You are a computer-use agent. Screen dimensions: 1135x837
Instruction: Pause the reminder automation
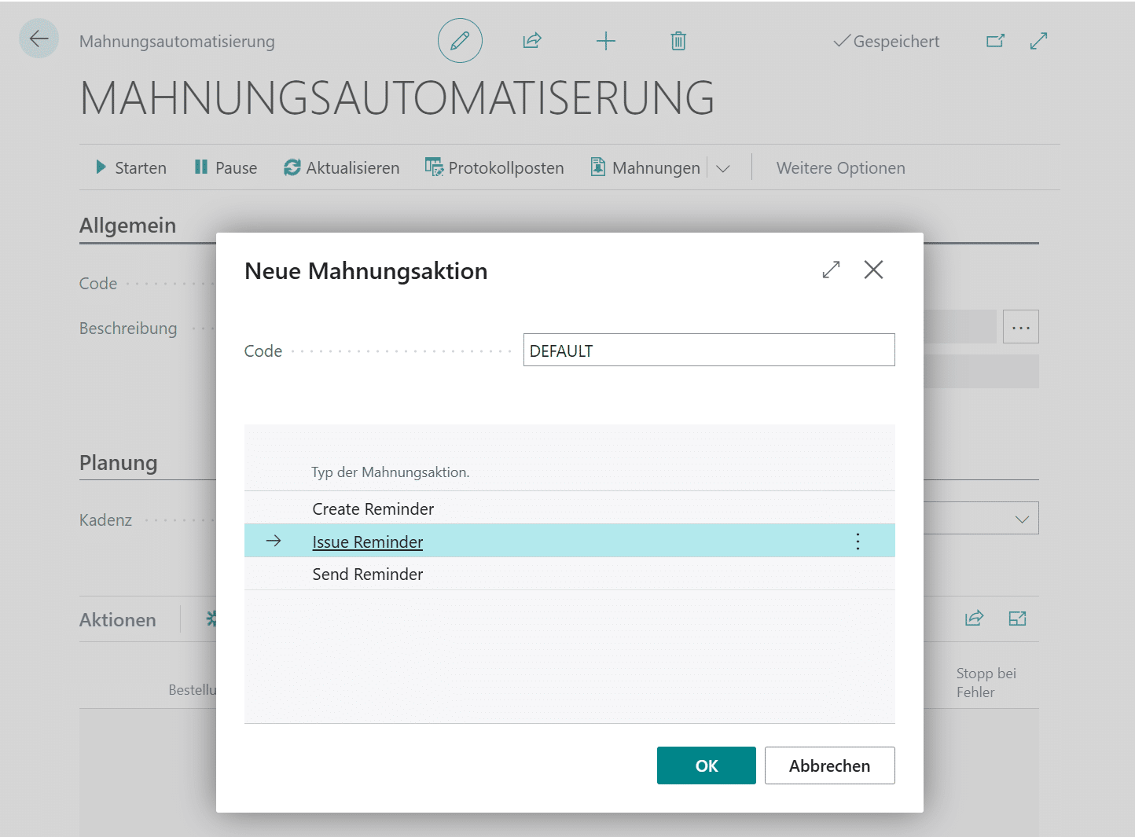226,167
